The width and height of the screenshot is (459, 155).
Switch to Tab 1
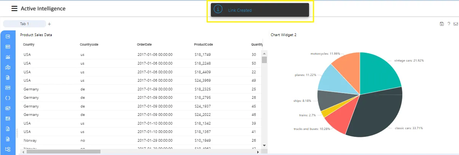pyautogui.click(x=25, y=24)
